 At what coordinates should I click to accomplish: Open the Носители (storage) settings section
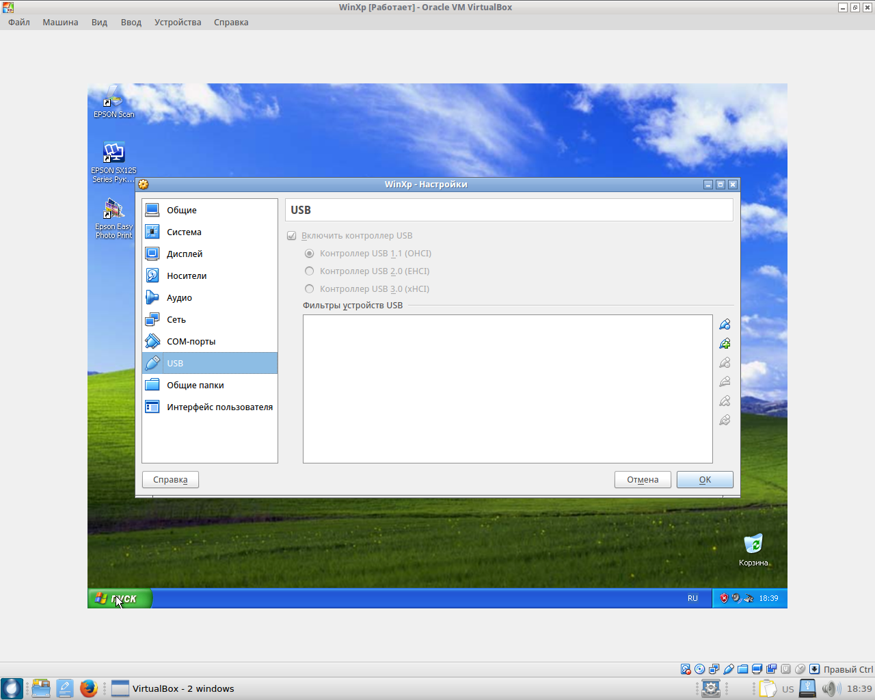[186, 275]
